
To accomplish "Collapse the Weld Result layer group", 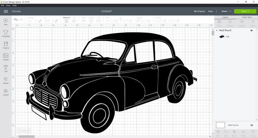I will 217,30.
